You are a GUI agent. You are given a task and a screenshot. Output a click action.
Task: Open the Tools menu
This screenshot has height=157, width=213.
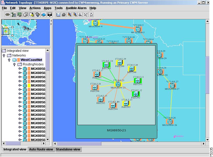59,8
